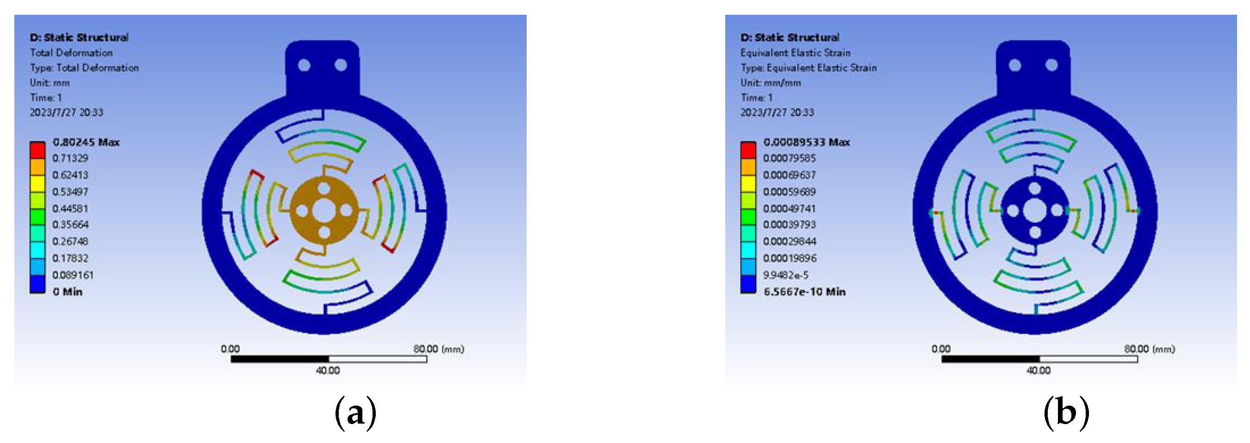
Task: Click the "Unit: mm" label in plot (a)
Action: (50, 83)
